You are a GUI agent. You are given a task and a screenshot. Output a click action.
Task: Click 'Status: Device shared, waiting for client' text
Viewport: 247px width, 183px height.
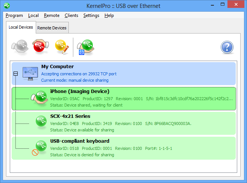[x=86, y=105]
